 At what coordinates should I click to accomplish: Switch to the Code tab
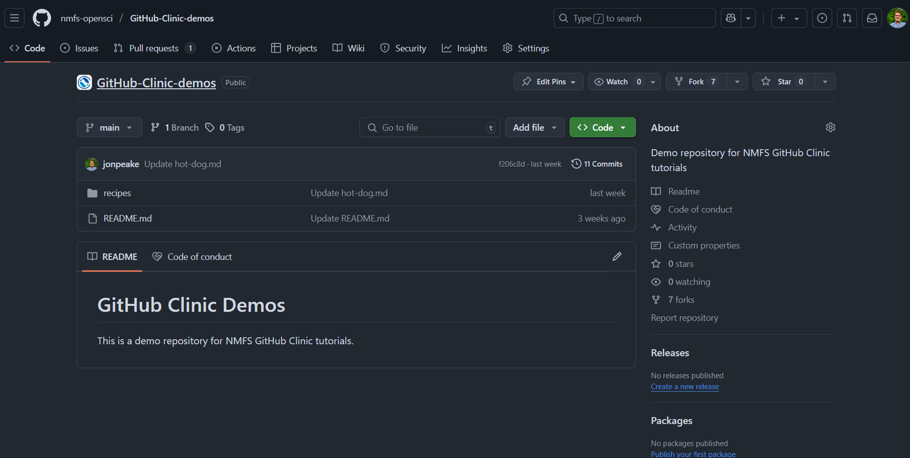[x=27, y=48]
